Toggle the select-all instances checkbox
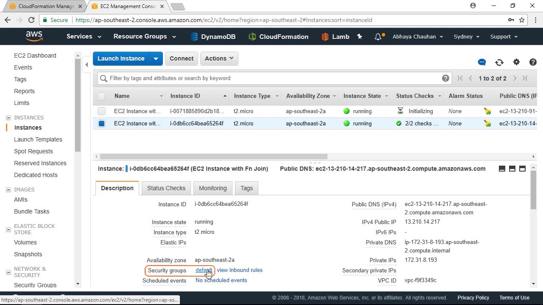543x305 pixels. [x=101, y=96]
